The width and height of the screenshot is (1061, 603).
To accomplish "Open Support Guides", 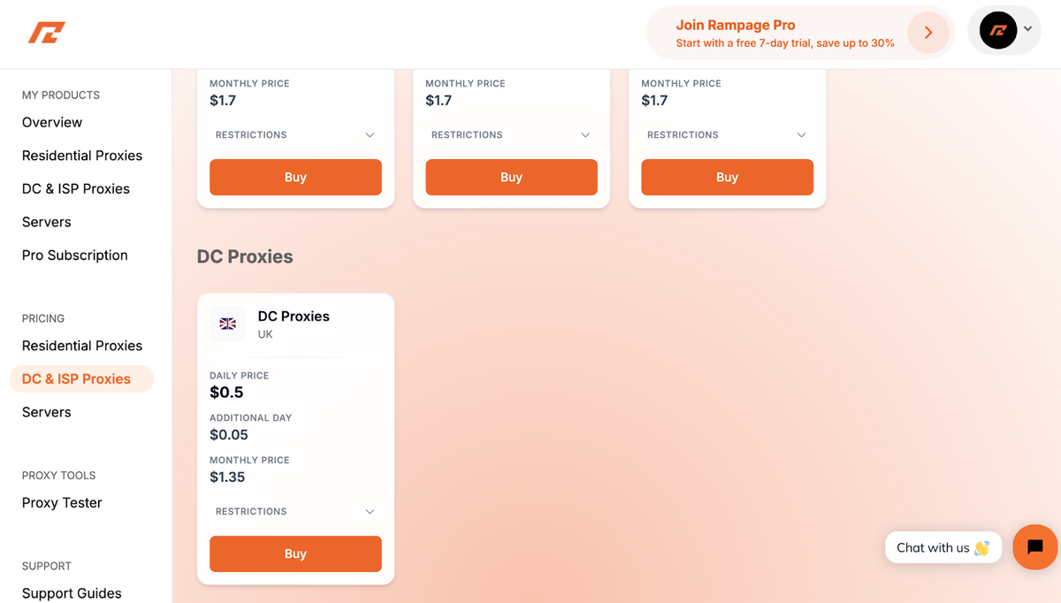I will (x=72, y=593).
